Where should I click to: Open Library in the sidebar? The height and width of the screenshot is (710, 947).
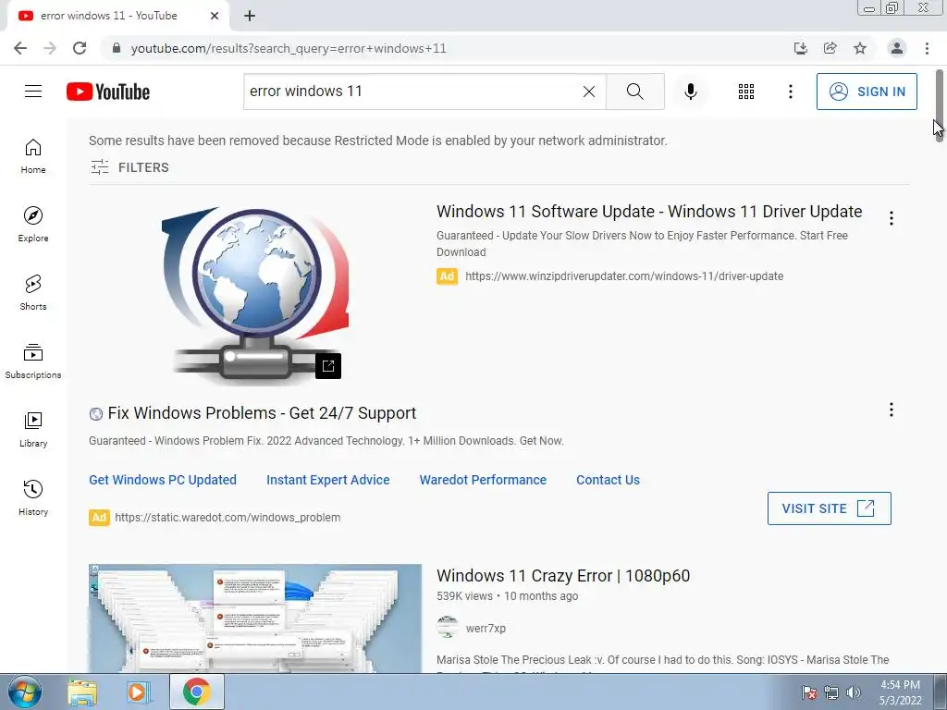click(33, 429)
